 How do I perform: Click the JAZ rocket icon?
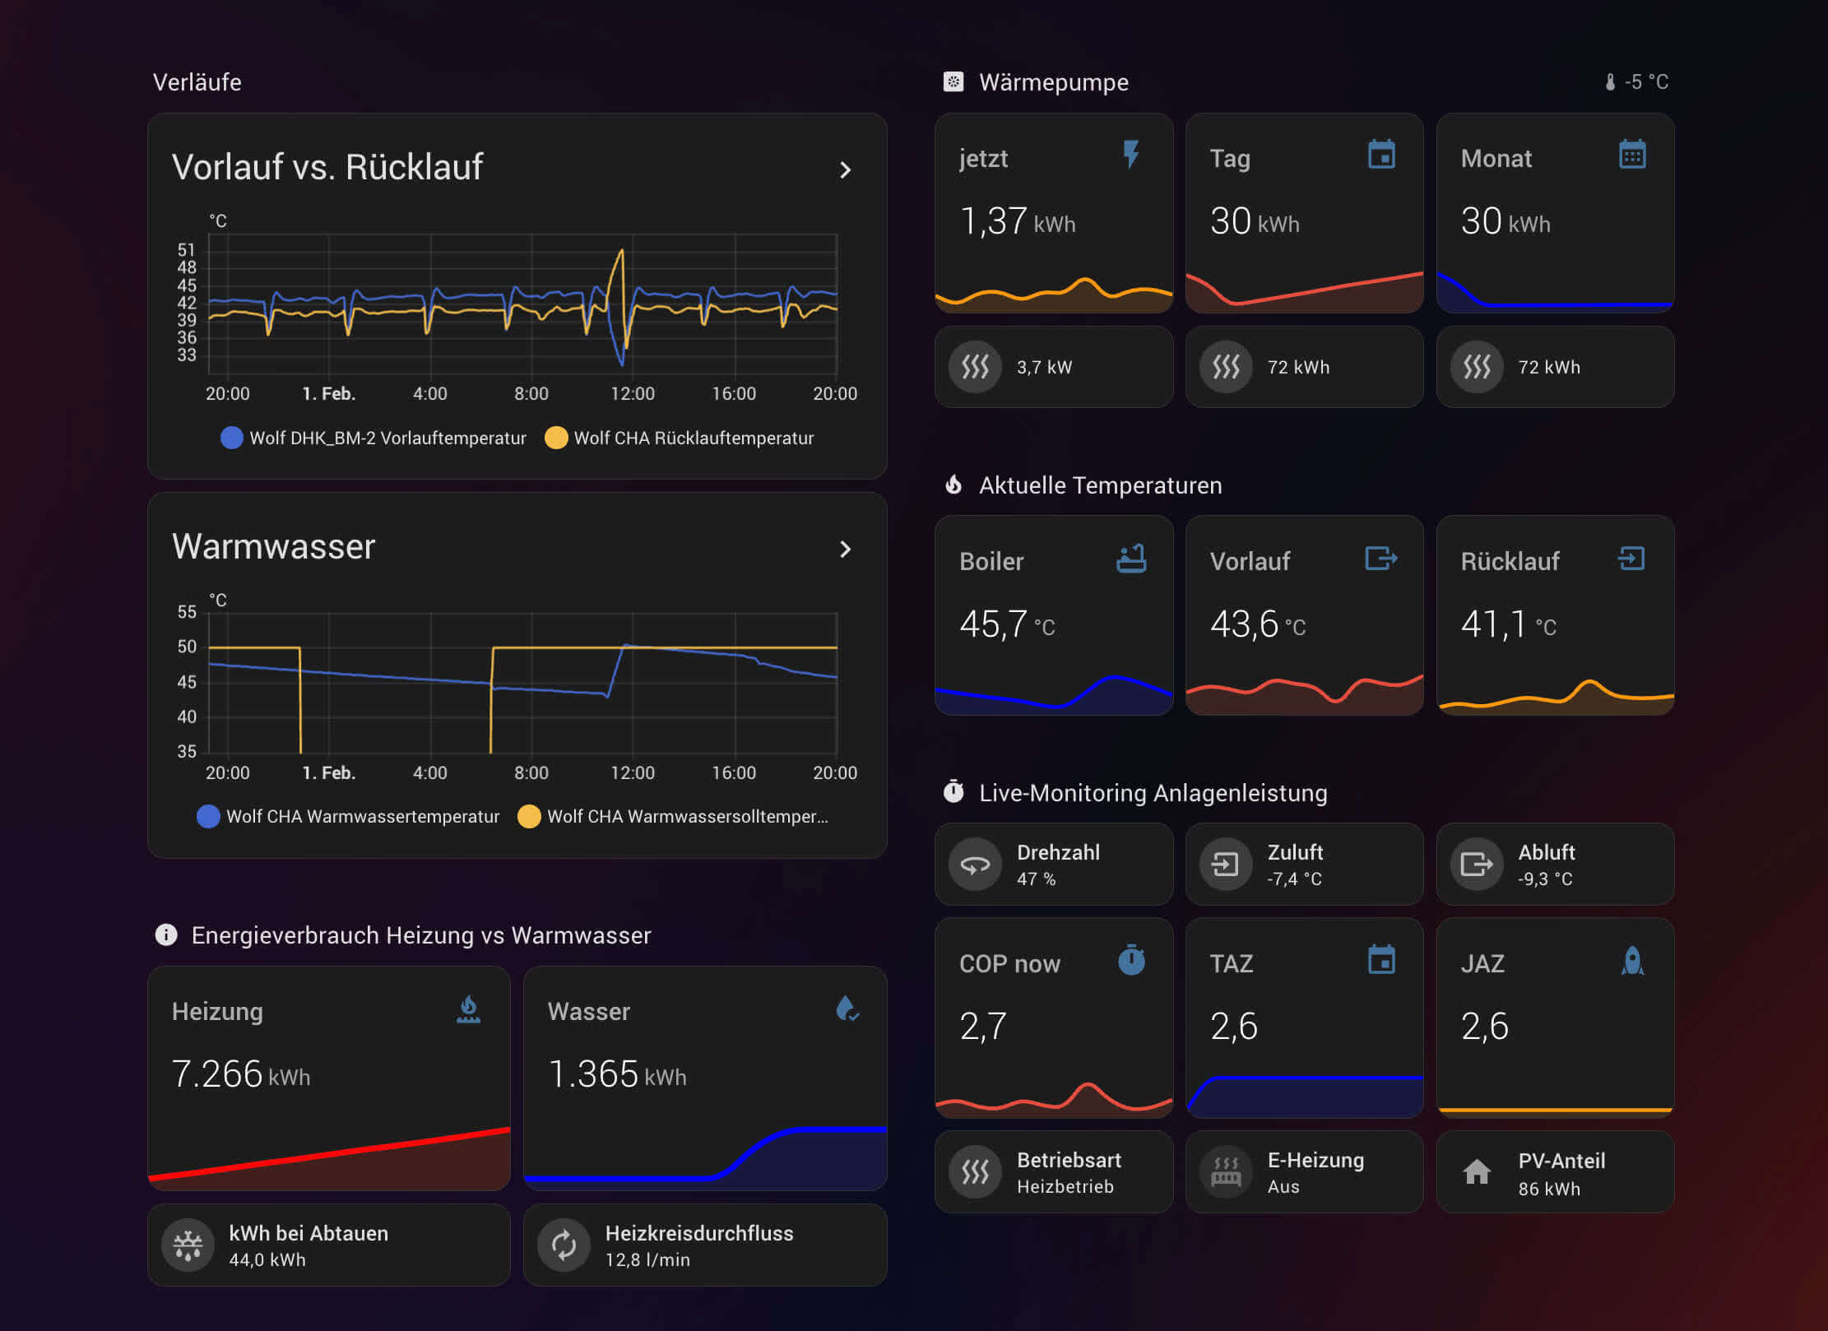(1632, 960)
